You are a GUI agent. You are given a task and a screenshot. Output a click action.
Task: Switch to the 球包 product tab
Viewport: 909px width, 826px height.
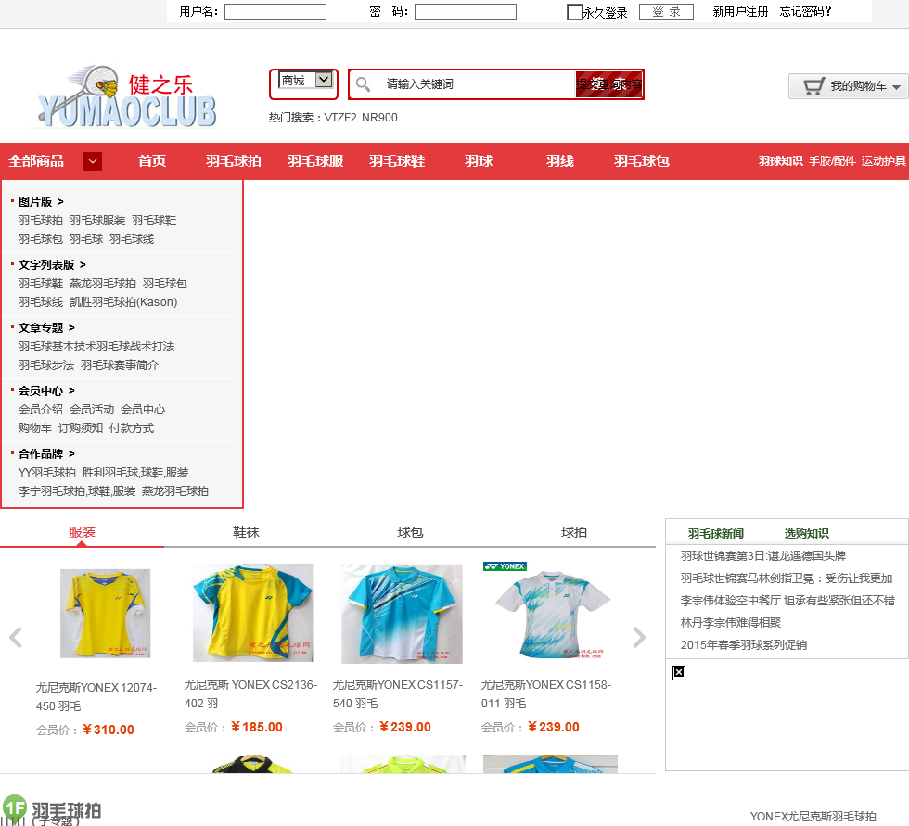[410, 532]
